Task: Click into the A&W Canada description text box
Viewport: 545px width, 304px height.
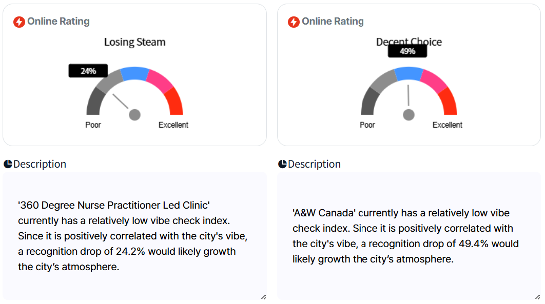Action: [408, 236]
